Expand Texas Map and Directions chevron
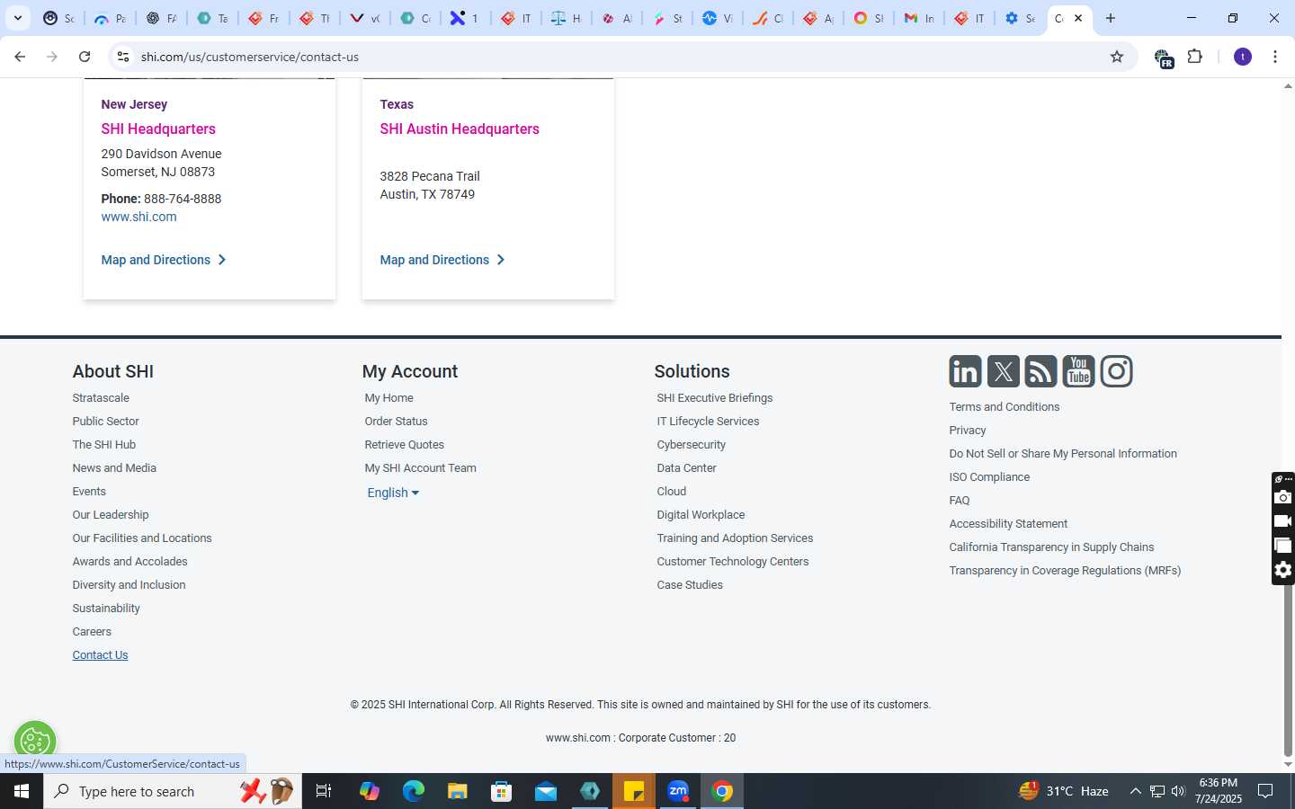 point(501,260)
